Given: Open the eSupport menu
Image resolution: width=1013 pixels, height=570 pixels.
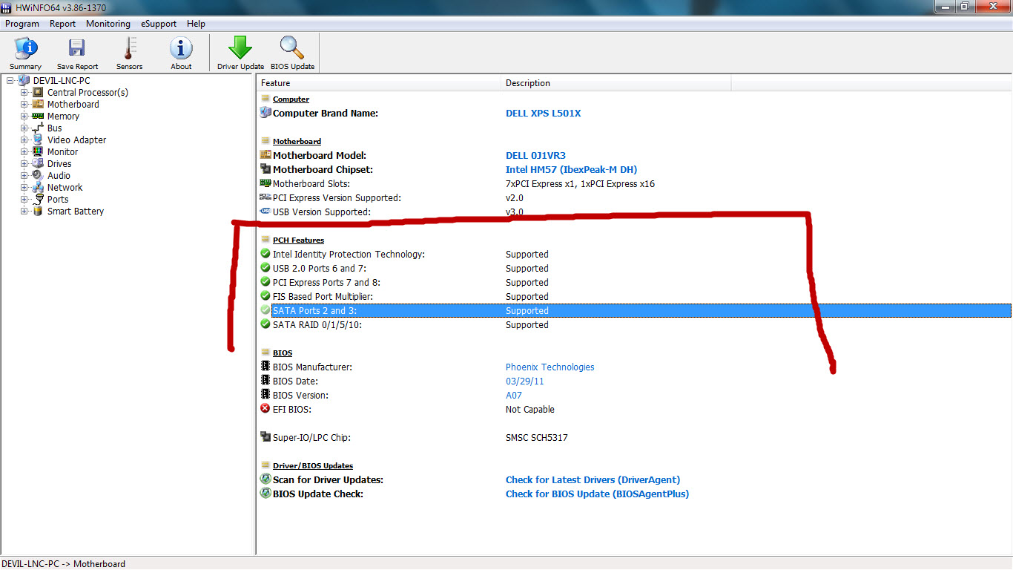Looking at the screenshot, I should click(159, 24).
